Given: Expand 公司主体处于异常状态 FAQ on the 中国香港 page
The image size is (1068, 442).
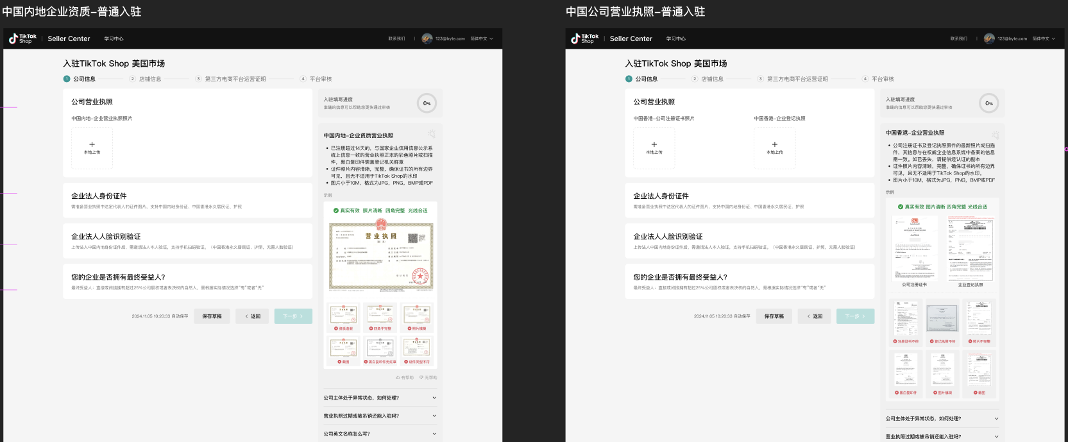Looking at the screenshot, I should [x=996, y=419].
